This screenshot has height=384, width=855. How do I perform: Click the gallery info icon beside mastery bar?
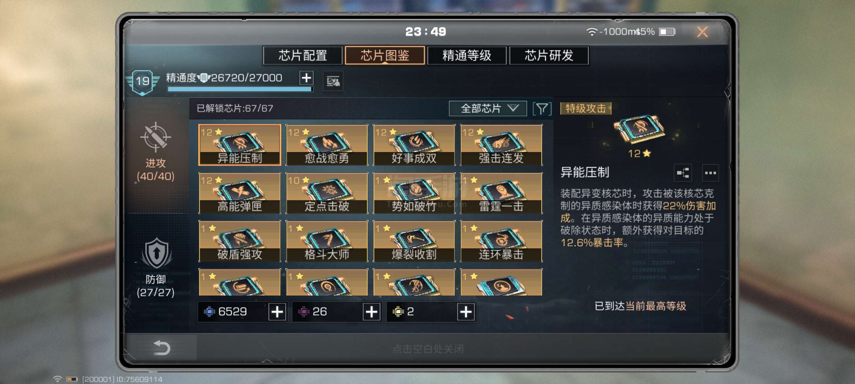pos(333,81)
